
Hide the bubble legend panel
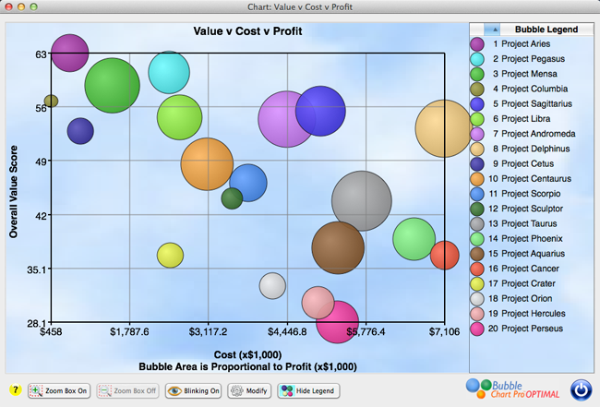point(308,390)
